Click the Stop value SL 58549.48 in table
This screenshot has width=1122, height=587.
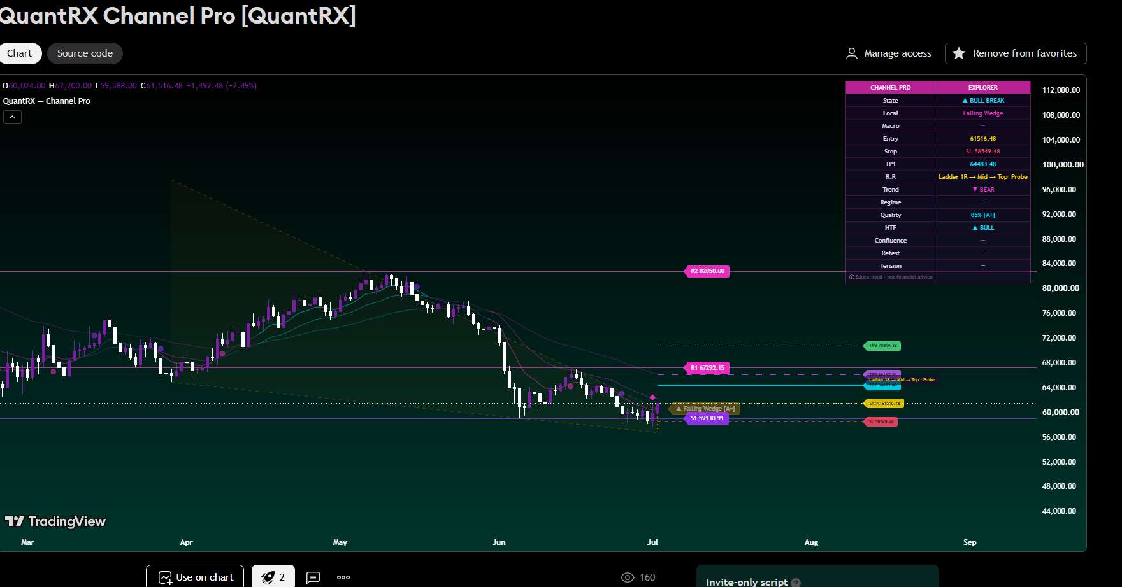[982, 152]
